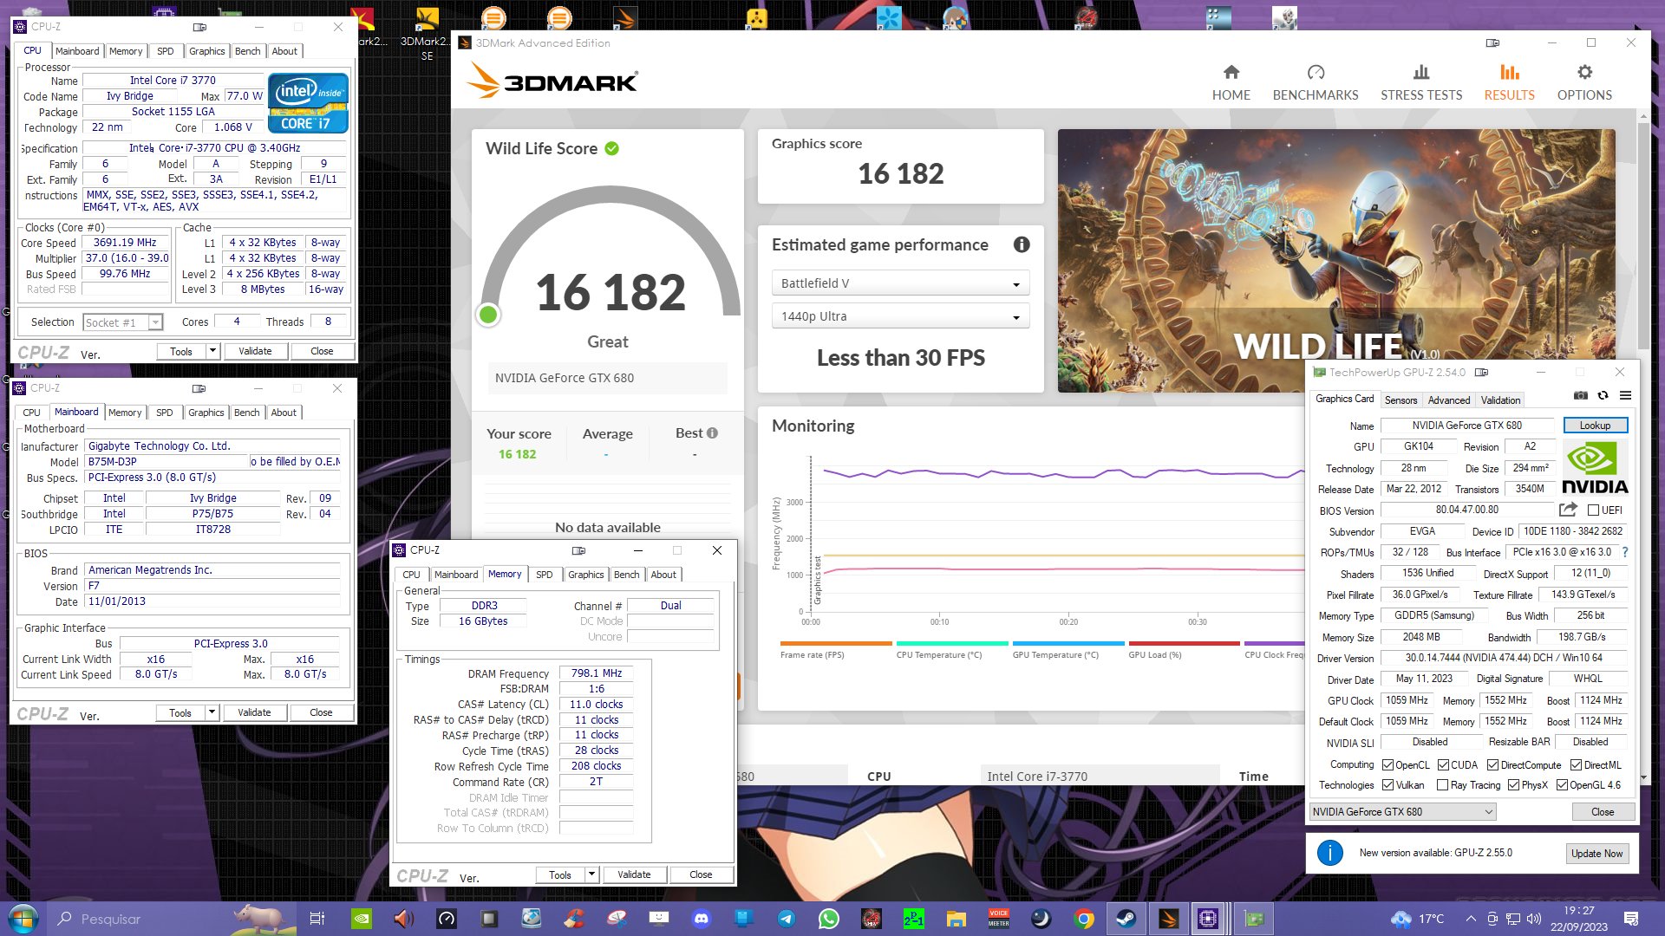Open Discord from the taskbar

tap(702, 919)
